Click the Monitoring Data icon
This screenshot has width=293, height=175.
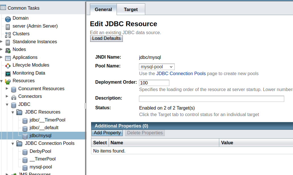(x=8, y=73)
